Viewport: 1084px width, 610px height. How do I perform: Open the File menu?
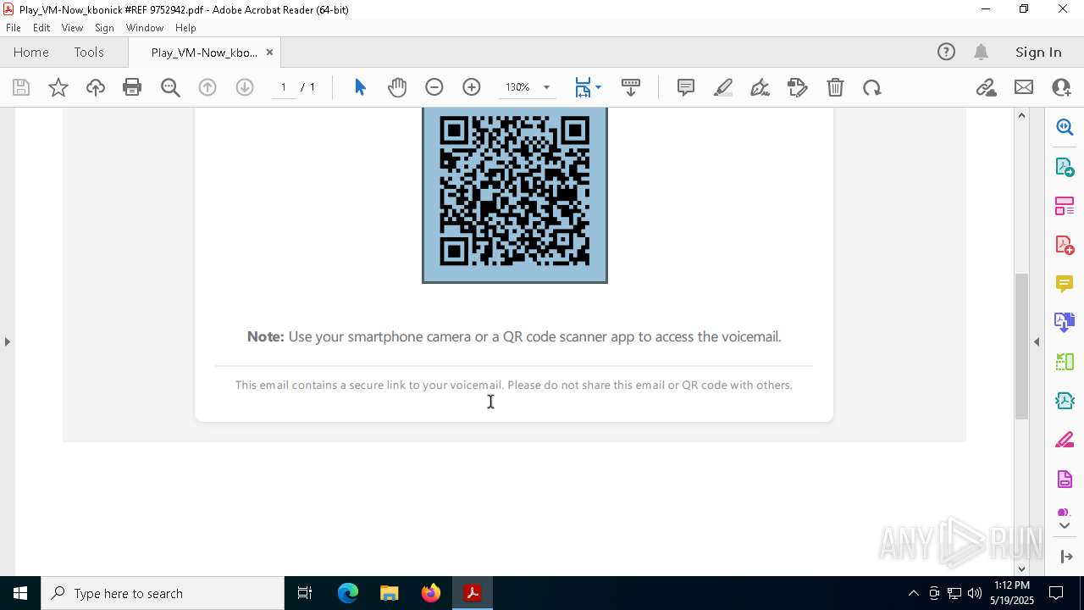pos(14,28)
